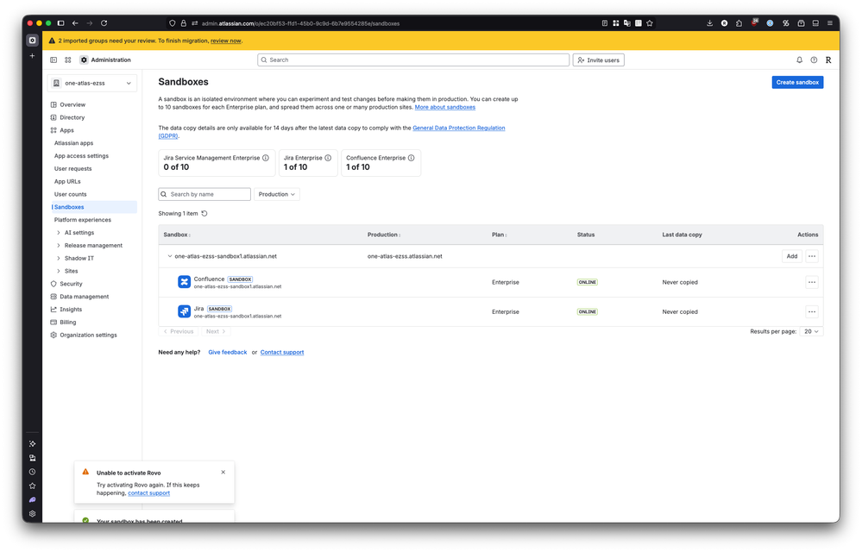Close the Unable to activate Rovo toast

coord(223,473)
